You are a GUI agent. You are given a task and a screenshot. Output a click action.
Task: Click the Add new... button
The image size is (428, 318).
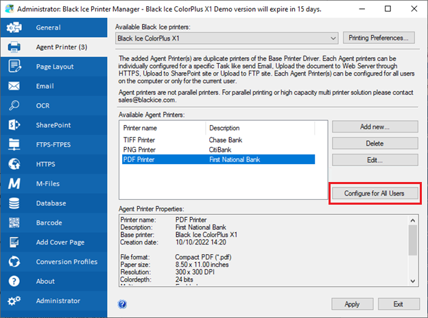coord(374,127)
